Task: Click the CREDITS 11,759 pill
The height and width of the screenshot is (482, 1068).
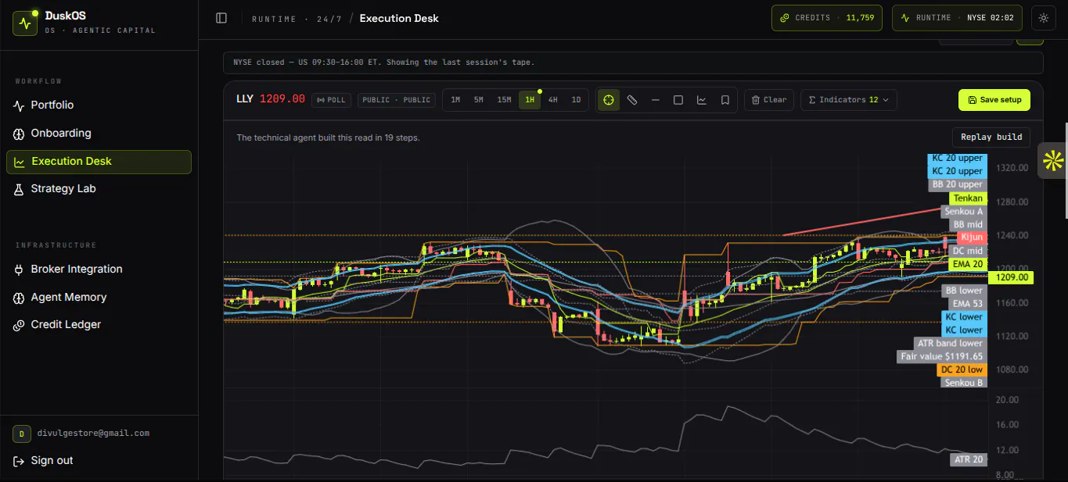Action: click(827, 18)
